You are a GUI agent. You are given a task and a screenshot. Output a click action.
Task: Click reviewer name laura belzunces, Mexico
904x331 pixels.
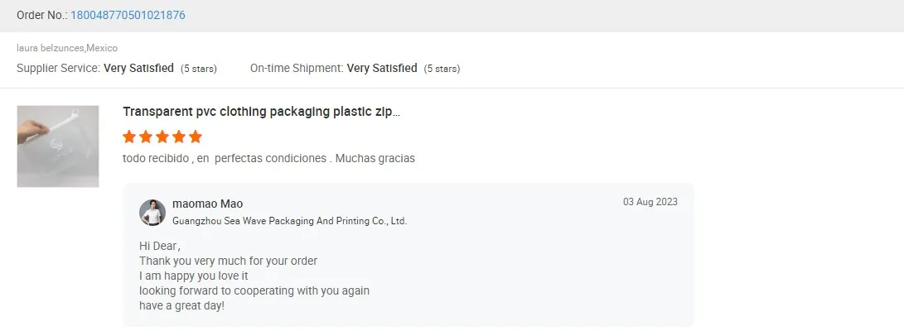click(x=67, y=48)
